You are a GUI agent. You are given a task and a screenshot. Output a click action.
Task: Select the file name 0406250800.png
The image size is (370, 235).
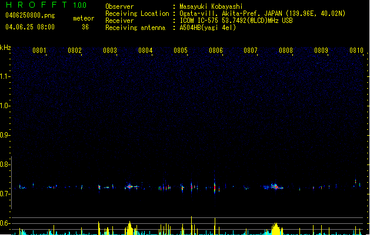coord(30,15)
